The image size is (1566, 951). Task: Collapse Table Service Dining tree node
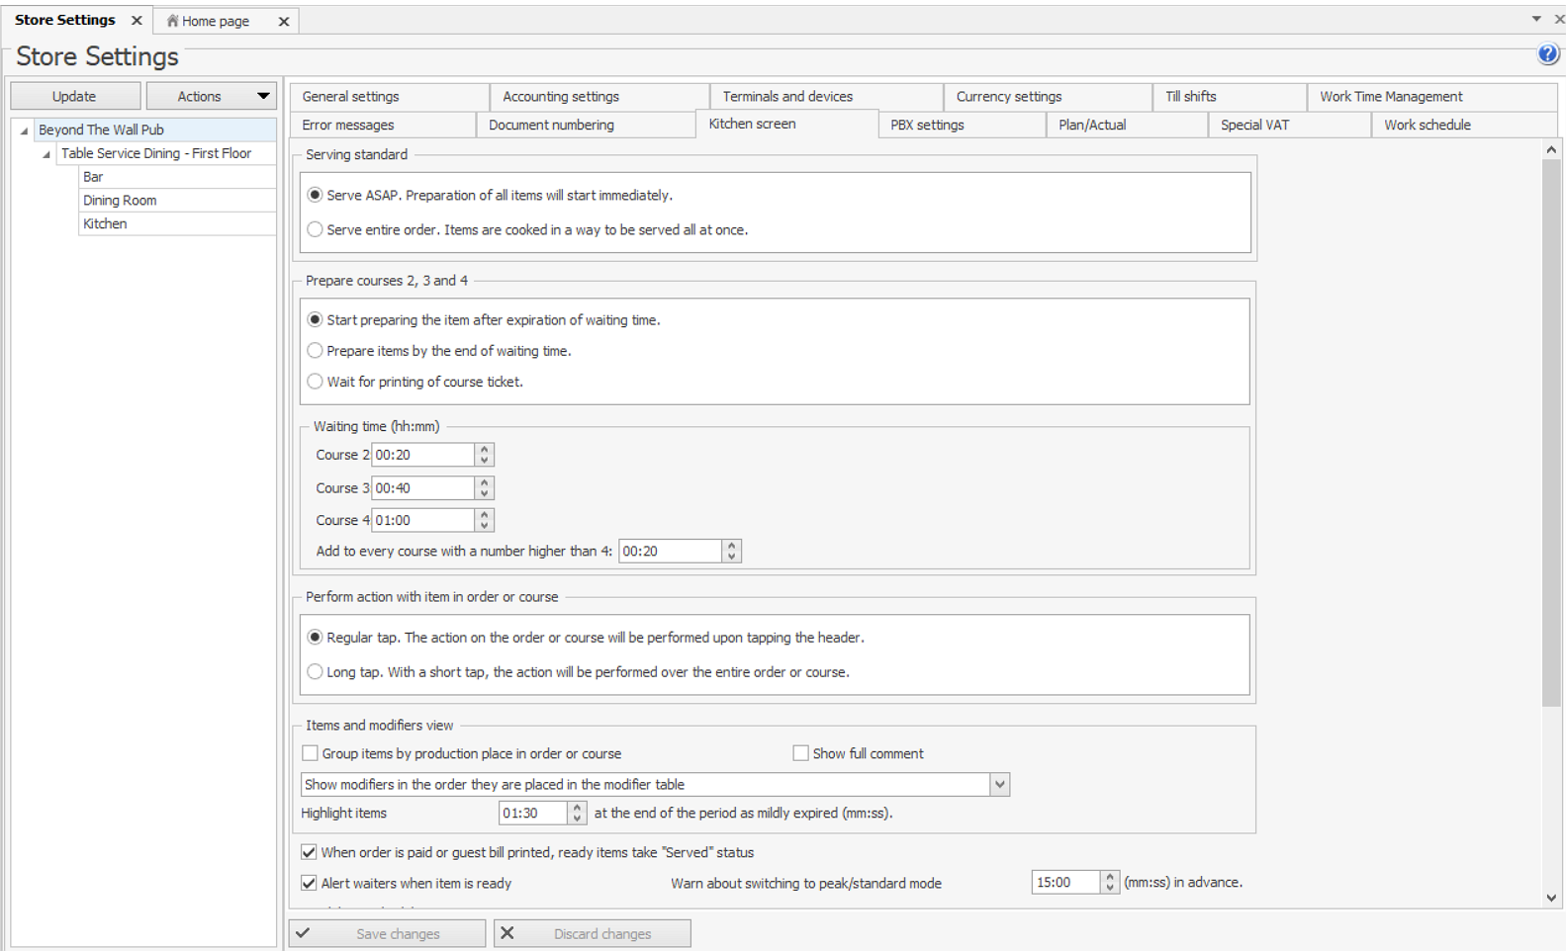[x=46, y=154]
